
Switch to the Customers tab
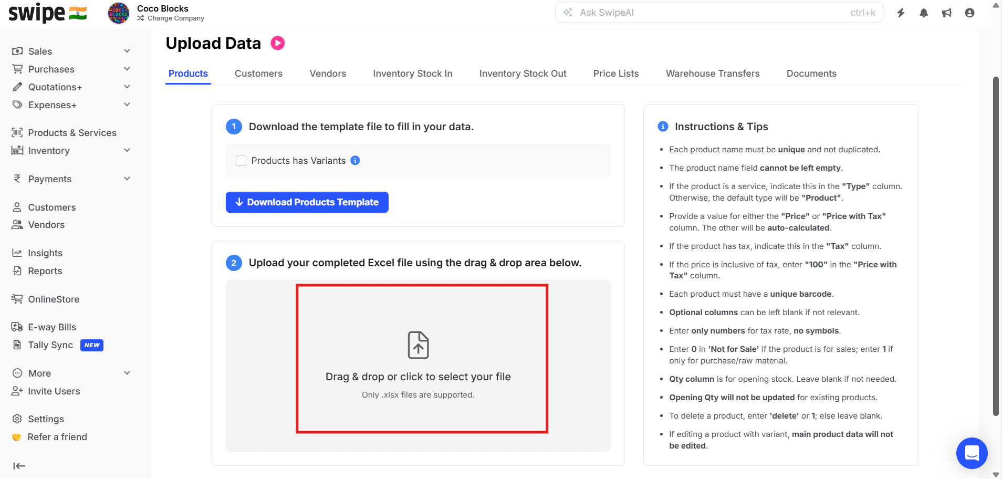(258, 74)
